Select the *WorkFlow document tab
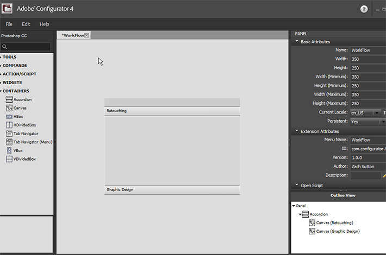 tap(73, 35)
